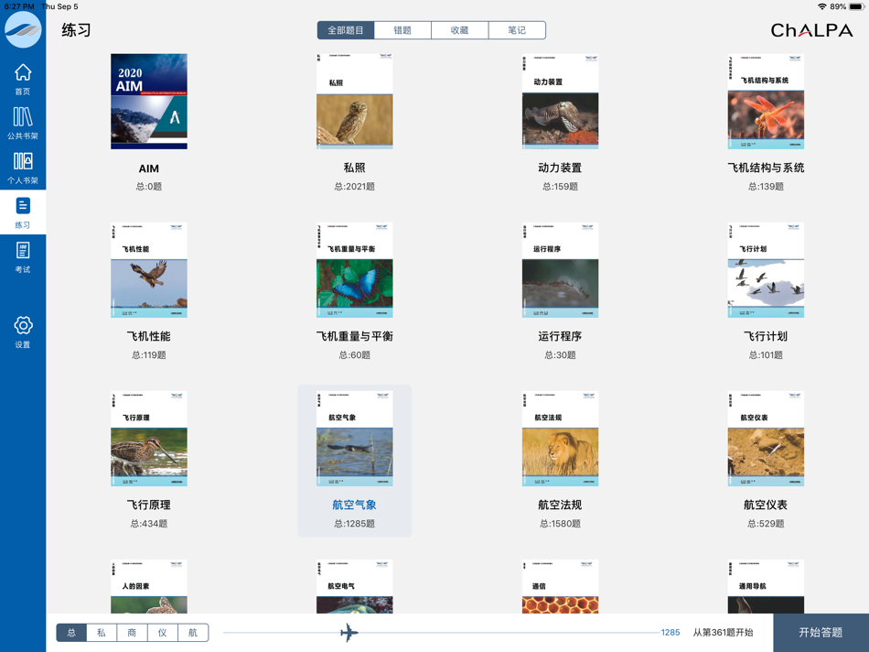Viewport: 869px width, 652px height.
Task: Tap the 航空法规 title label
Action: [561, 505]
